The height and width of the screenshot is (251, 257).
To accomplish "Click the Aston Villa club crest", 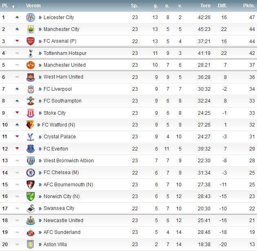I will 31,244.
